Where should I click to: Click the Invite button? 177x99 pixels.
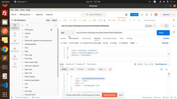click(134, 15)
